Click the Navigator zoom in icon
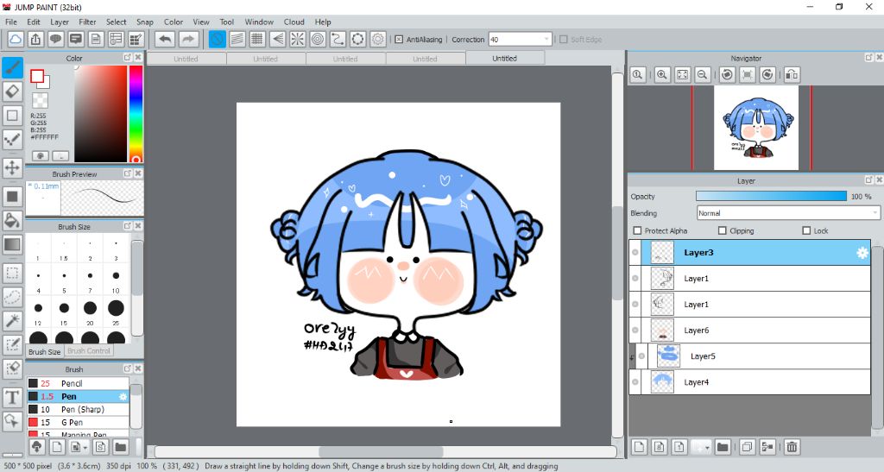The height and width of the screenshot is (472, 884). pos(662,75)
